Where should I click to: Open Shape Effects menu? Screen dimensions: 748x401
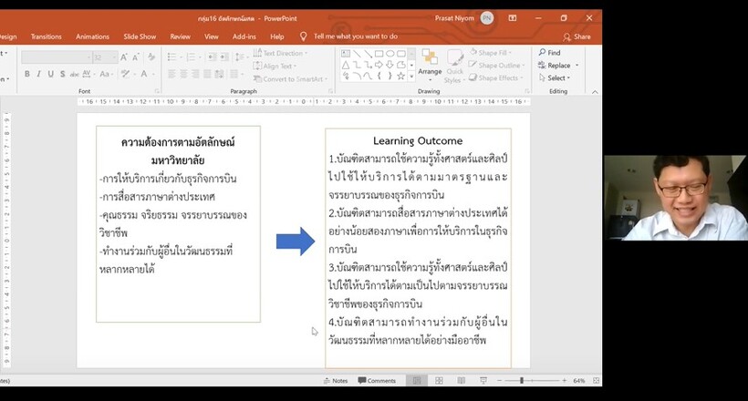tap(495, 77)
